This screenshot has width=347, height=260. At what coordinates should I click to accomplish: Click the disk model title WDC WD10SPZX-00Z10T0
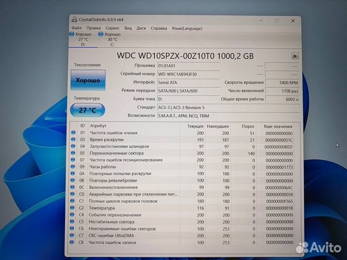click(x=165, y=56)
